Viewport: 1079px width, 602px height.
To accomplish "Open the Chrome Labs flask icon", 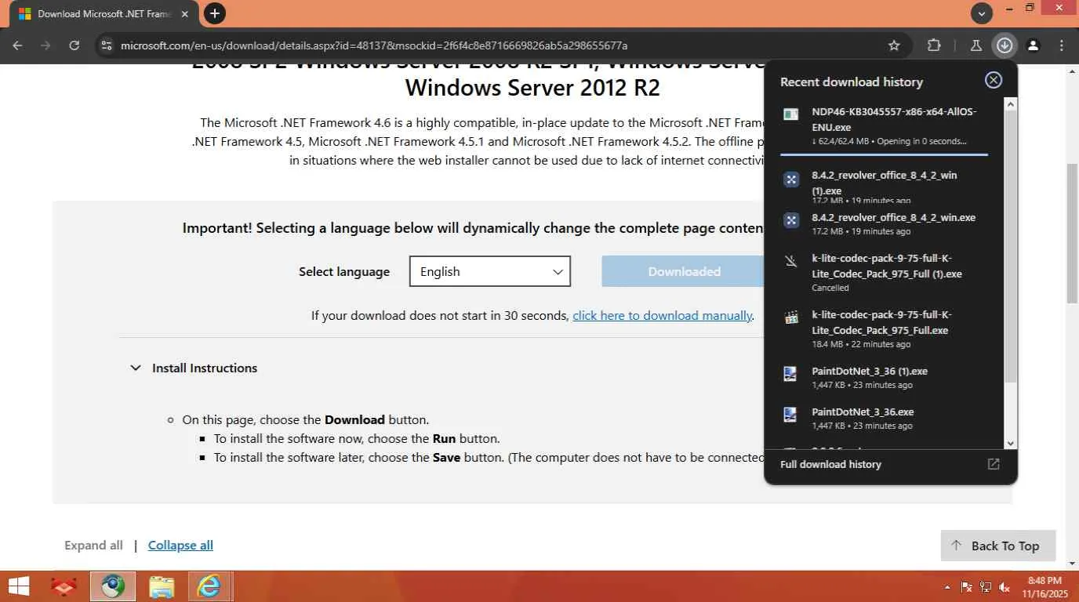I will pos(976,45).
